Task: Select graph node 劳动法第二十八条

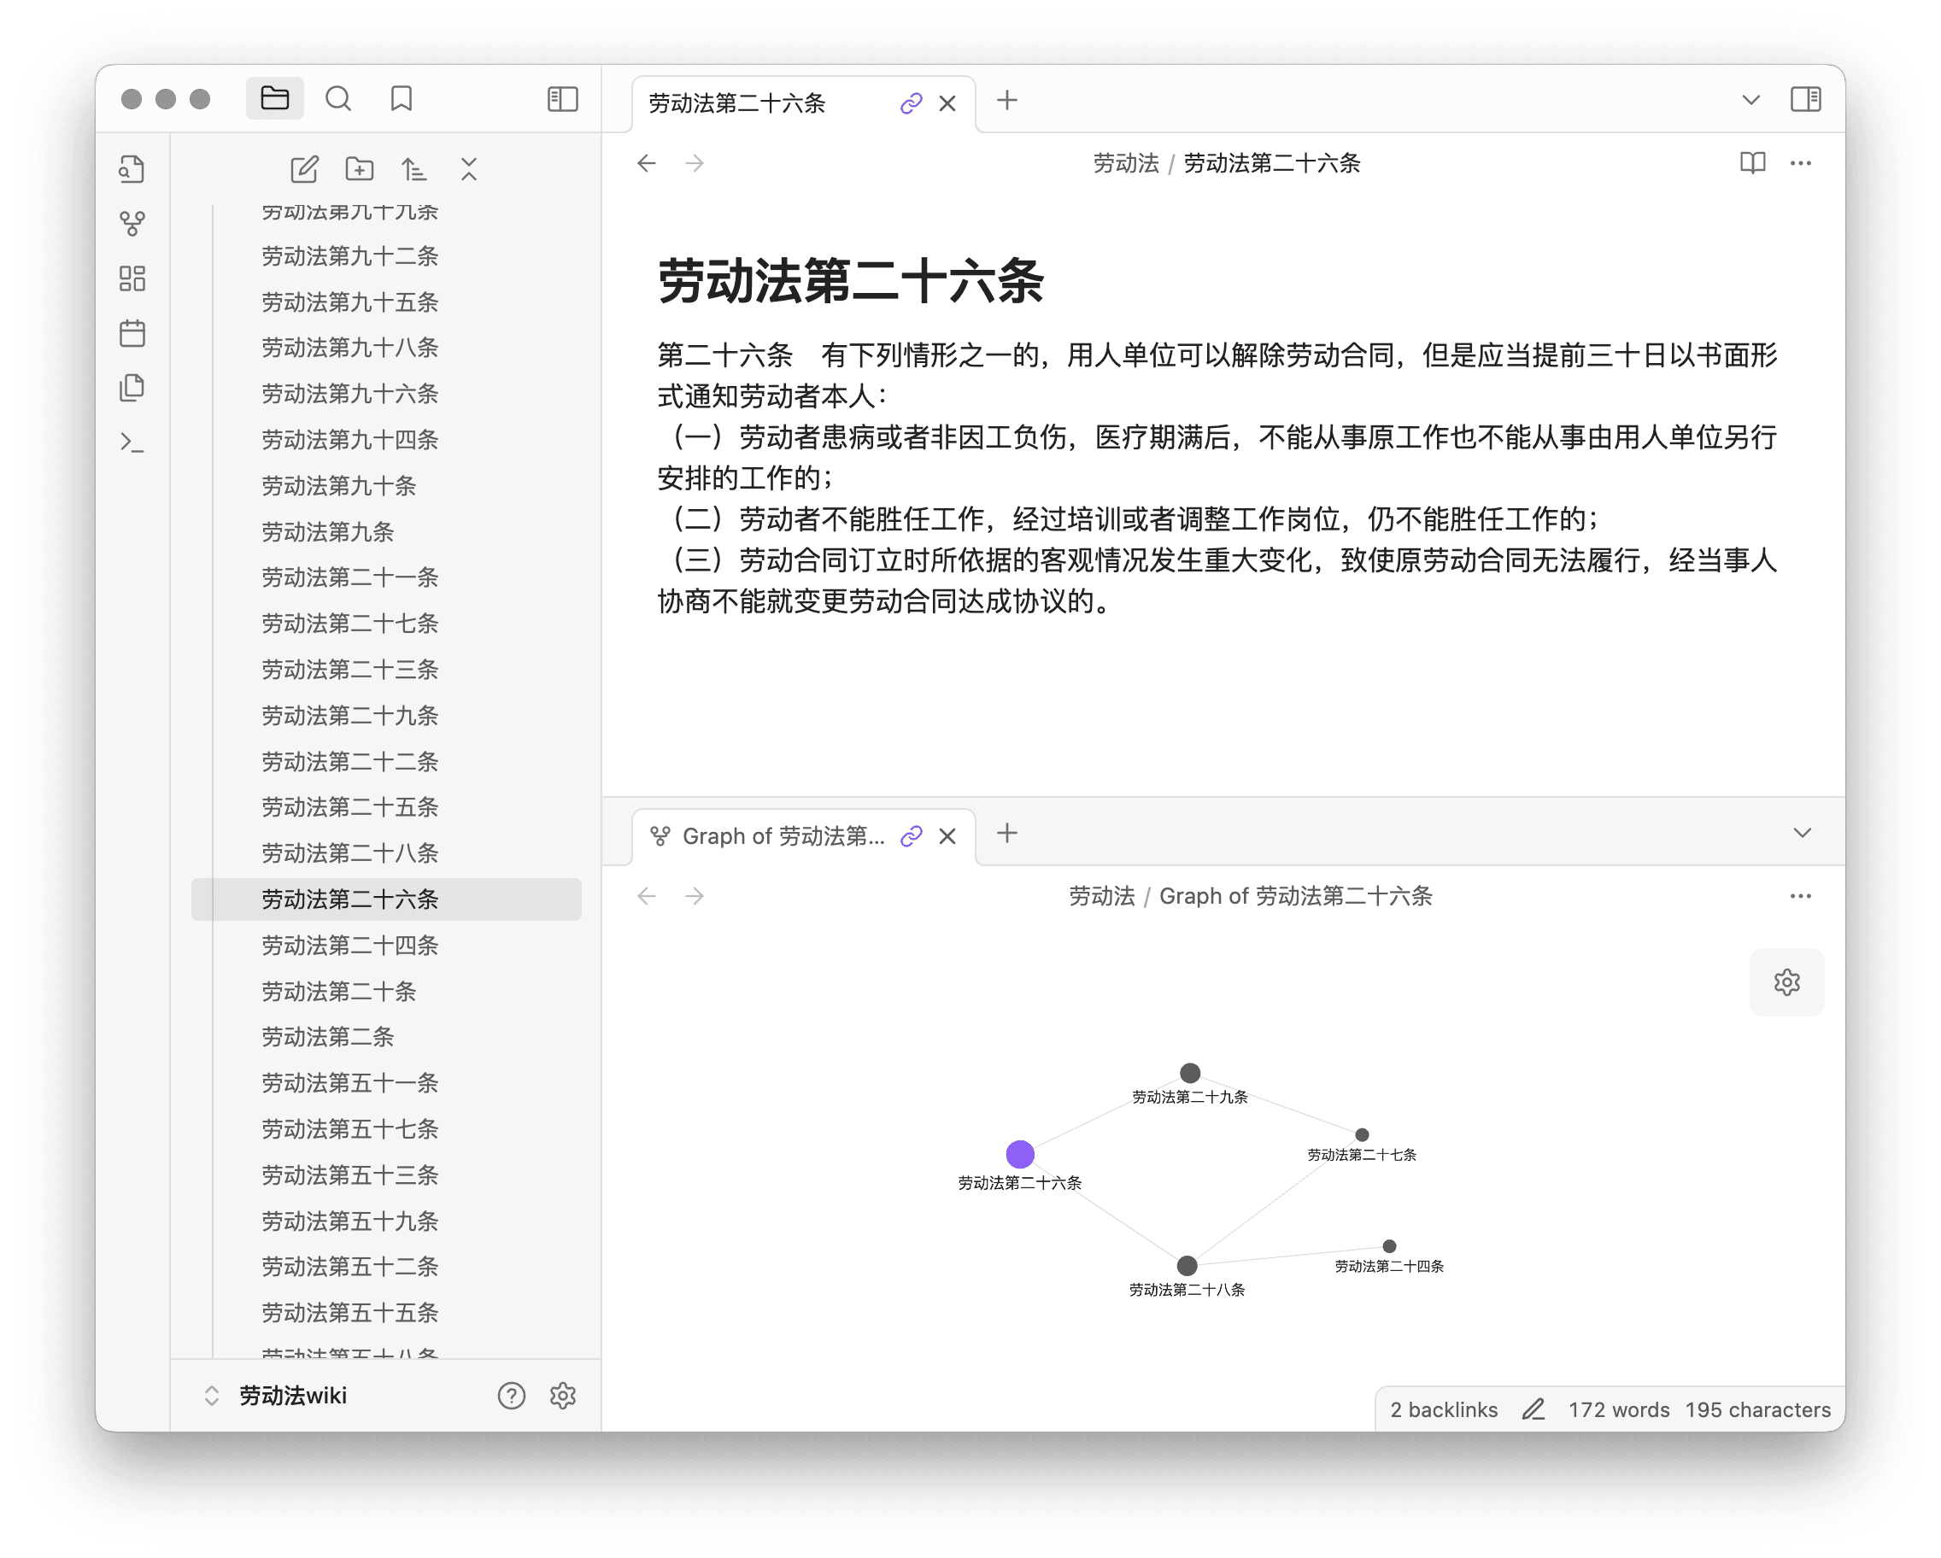Action: (x=1187, y=1266)
